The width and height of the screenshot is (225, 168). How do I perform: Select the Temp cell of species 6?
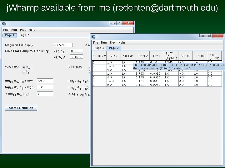pos(157,81)
